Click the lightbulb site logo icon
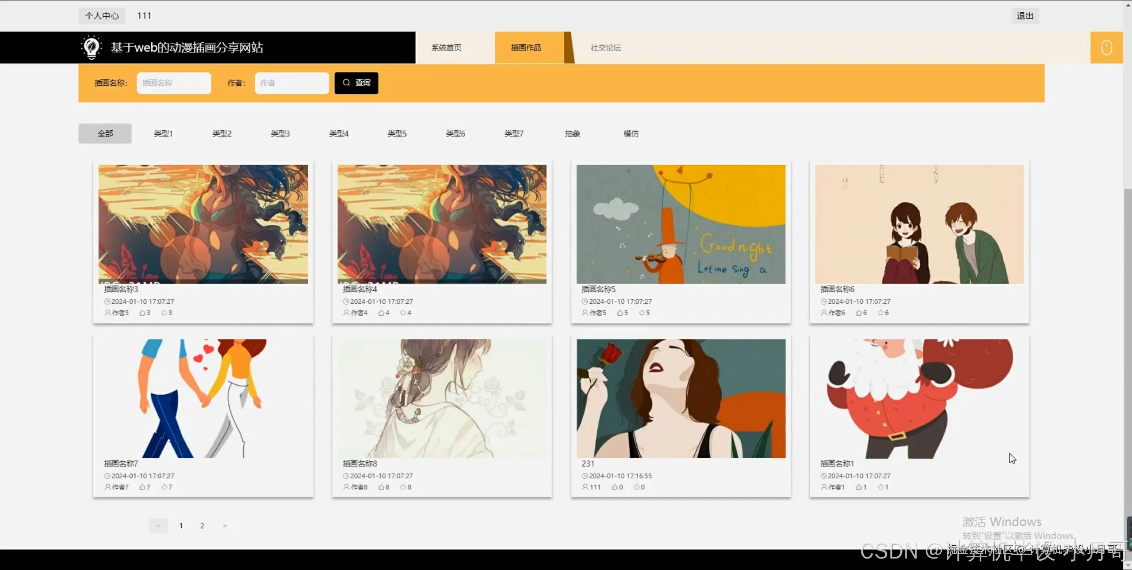This screenshot has height=570, width=1132. [x=92, y=47]
